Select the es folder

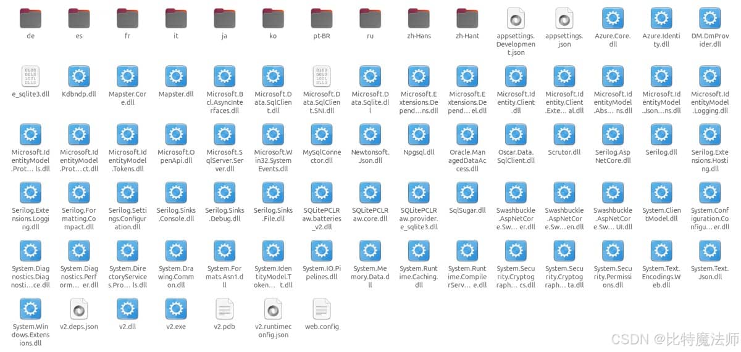79,18
